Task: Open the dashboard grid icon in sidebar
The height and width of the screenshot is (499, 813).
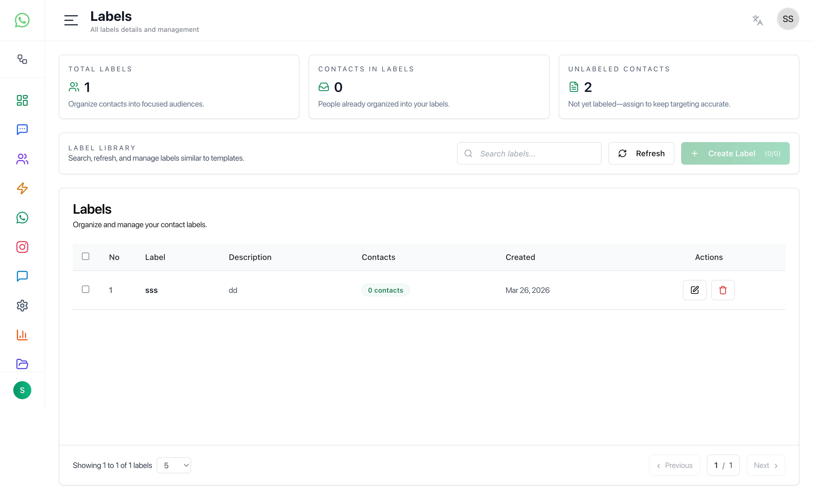Action: [22, 100]
